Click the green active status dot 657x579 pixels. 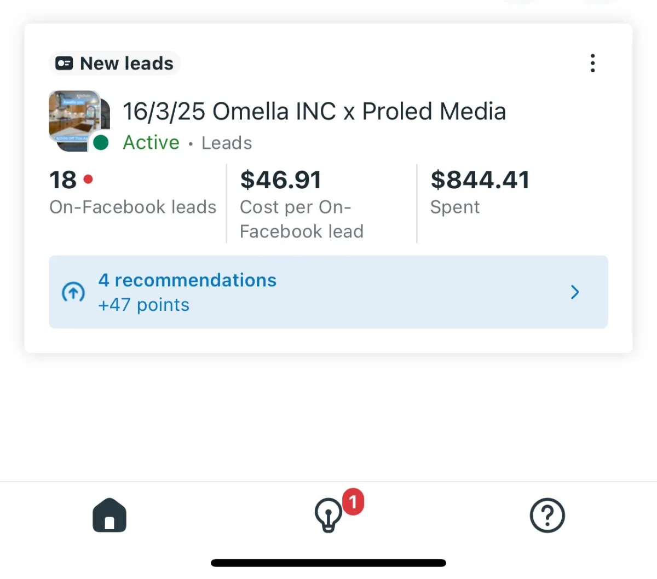click(101, 143)
